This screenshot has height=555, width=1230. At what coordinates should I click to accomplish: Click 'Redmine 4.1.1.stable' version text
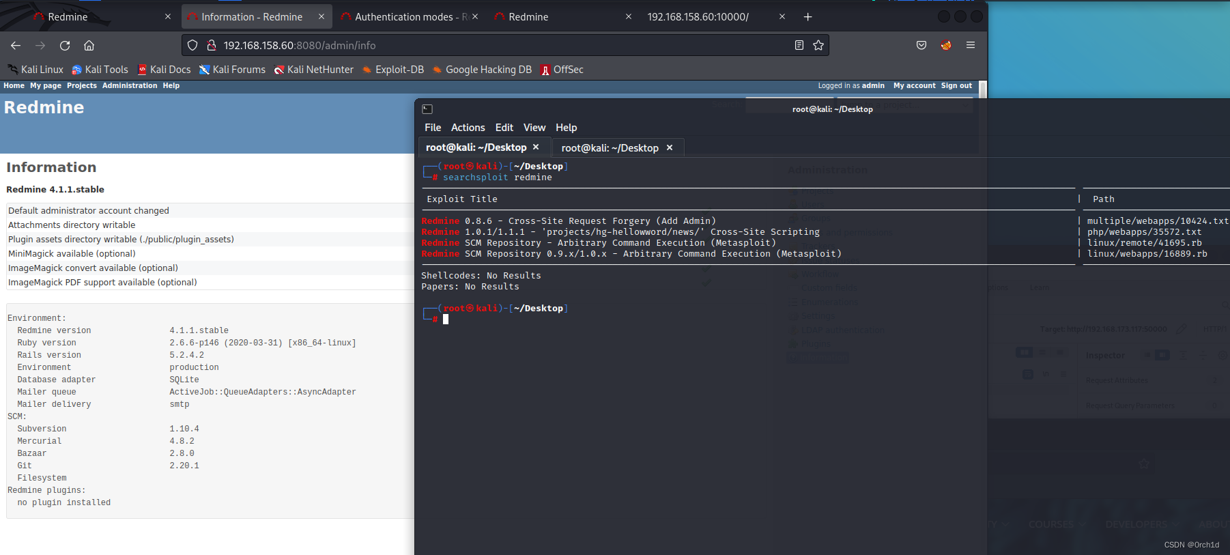pos(55,189)
